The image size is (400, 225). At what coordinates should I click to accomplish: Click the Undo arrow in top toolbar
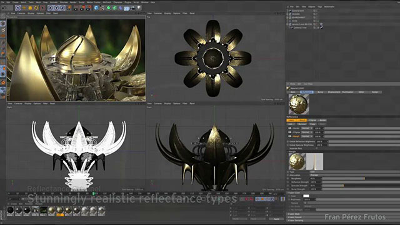coord(4,8)
